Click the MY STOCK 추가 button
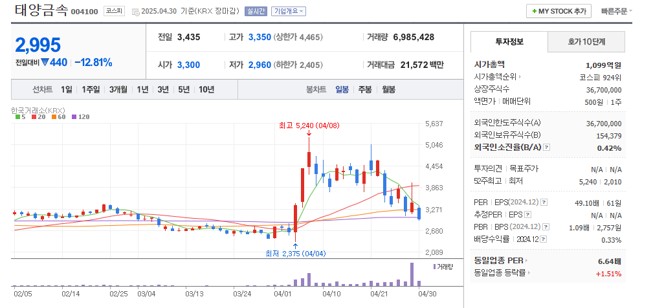This screenshot has height=308, width=653. (559, 11)
